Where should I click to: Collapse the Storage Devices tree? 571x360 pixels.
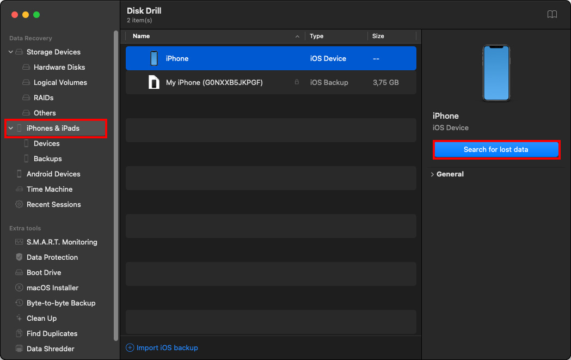click(x=11, y=52)
